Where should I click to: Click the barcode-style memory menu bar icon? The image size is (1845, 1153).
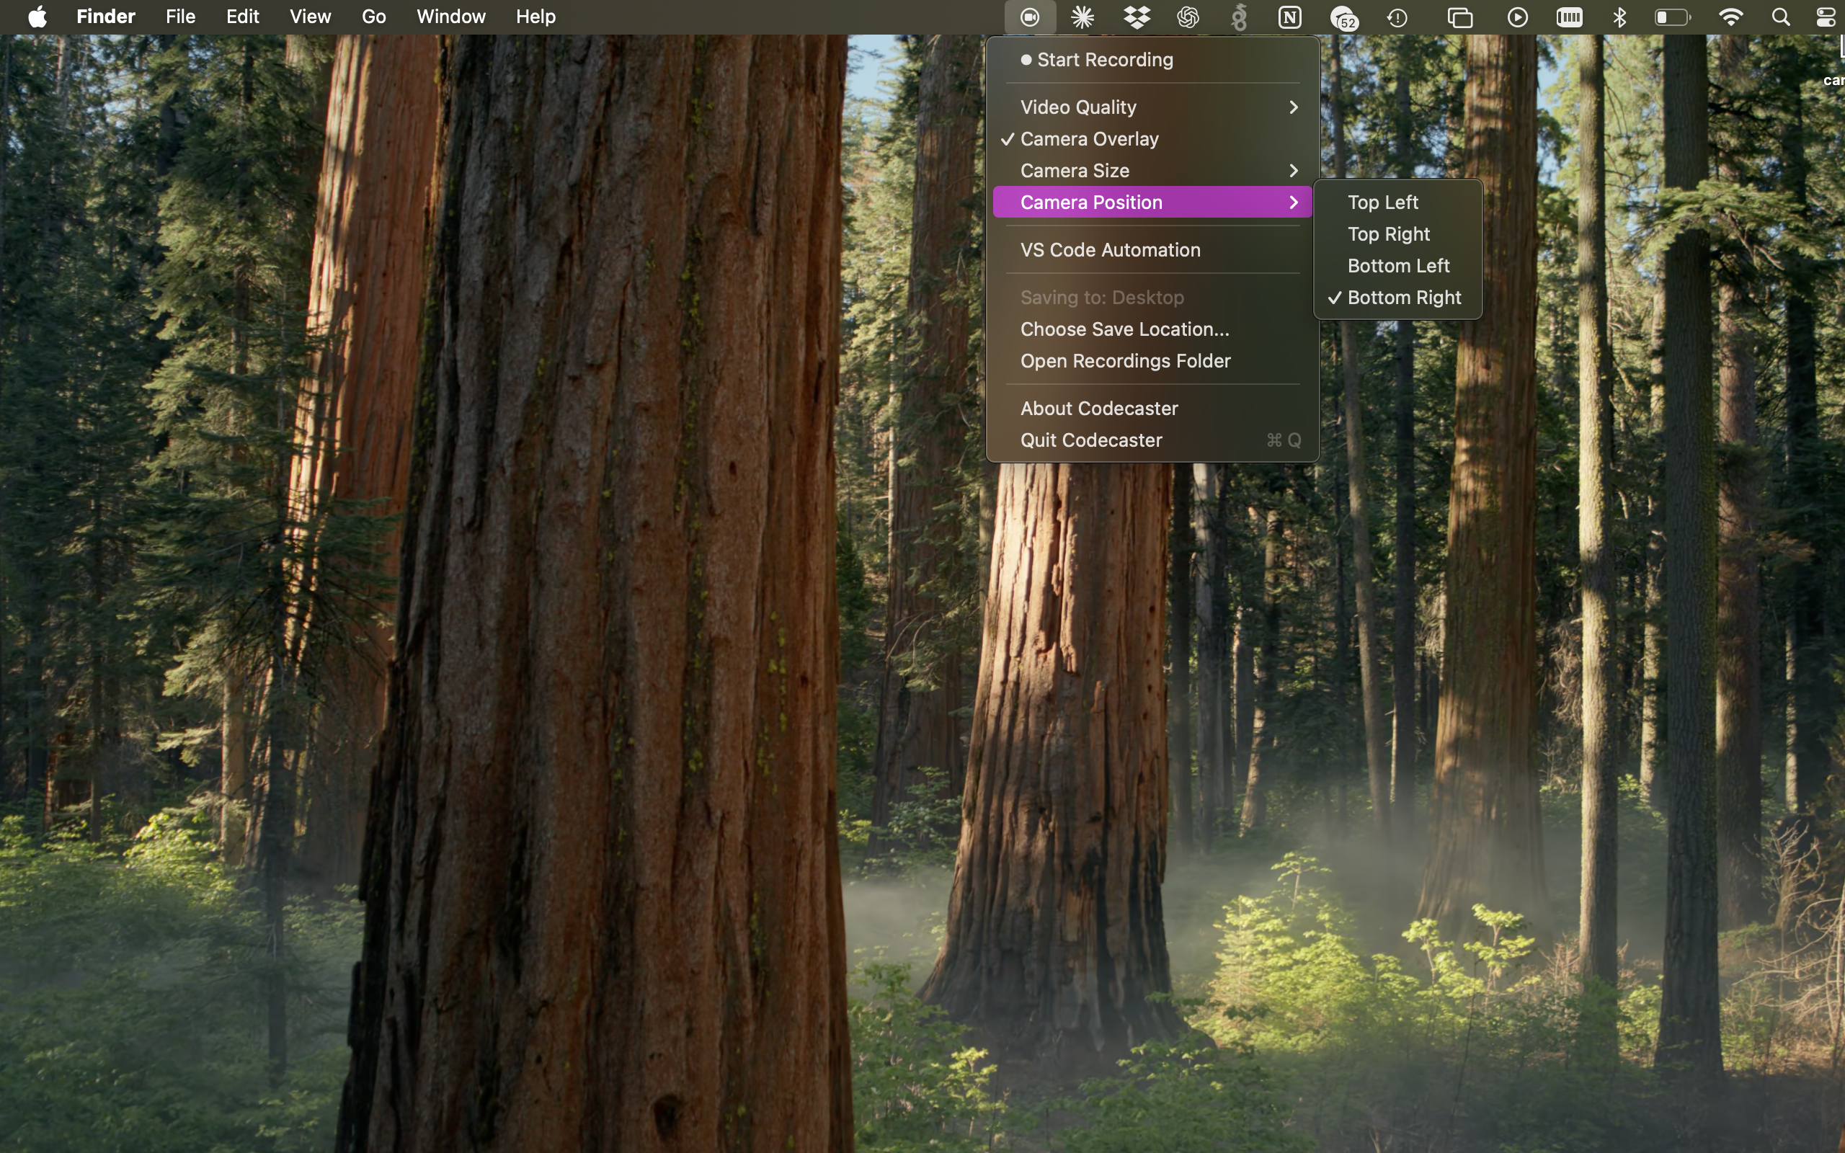pyautogui.click(x=1569, y=17)
